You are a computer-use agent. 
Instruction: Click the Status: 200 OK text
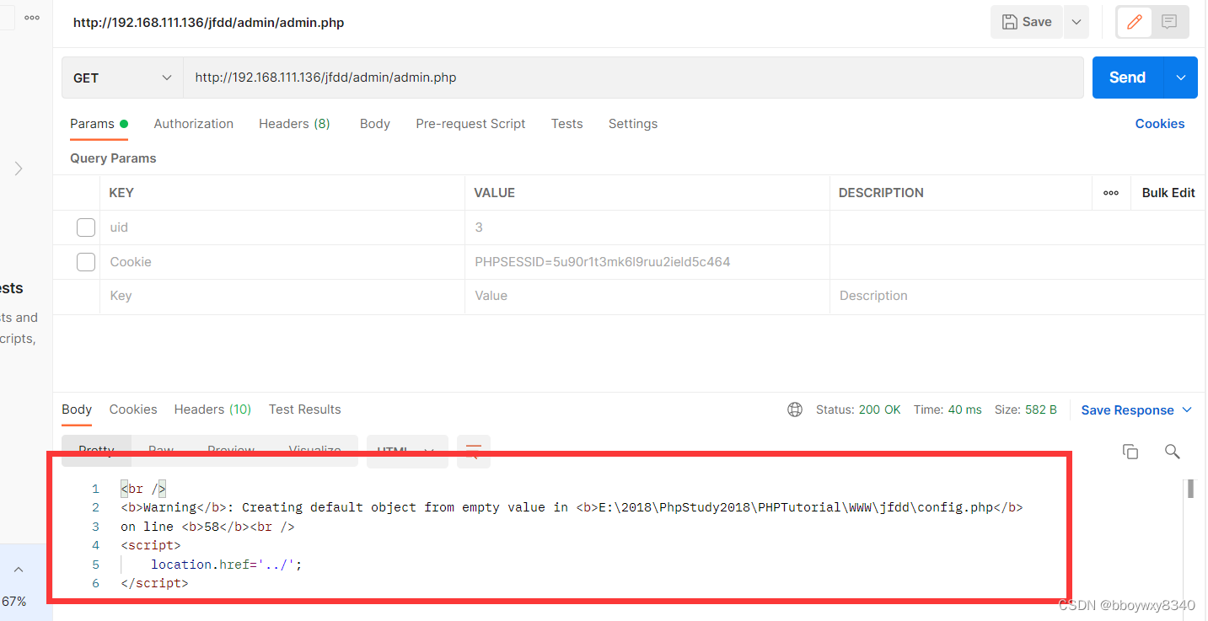tap(858, 410)
